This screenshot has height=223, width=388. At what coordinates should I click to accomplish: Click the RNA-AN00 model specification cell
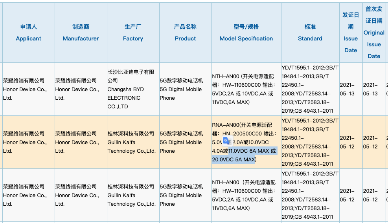coord(246,142)
